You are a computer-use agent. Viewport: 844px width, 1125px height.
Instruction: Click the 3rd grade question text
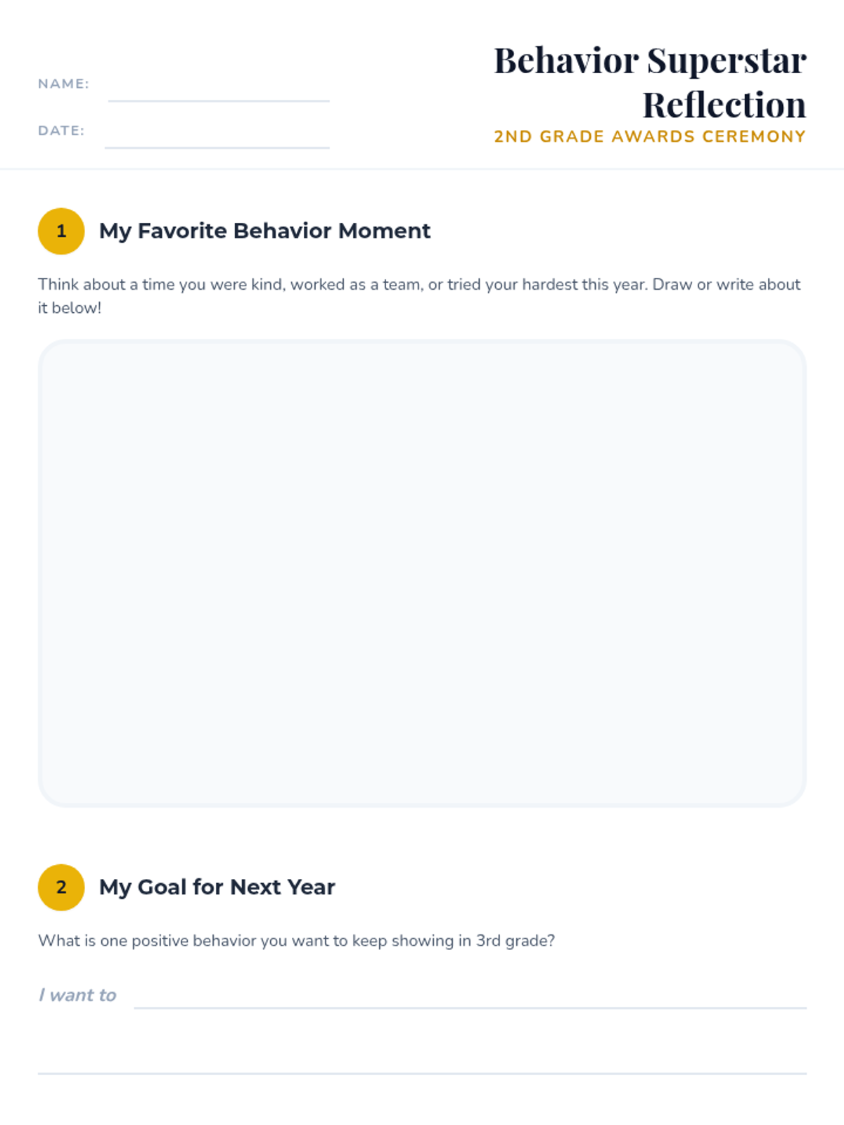pos(296,941)
